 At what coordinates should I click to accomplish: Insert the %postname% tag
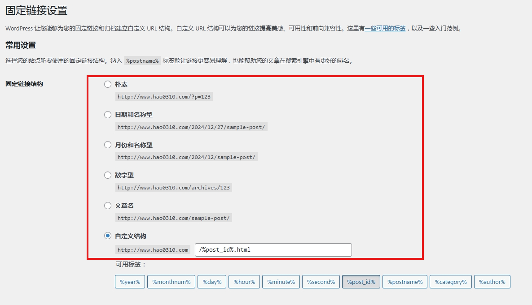point(404,282)
